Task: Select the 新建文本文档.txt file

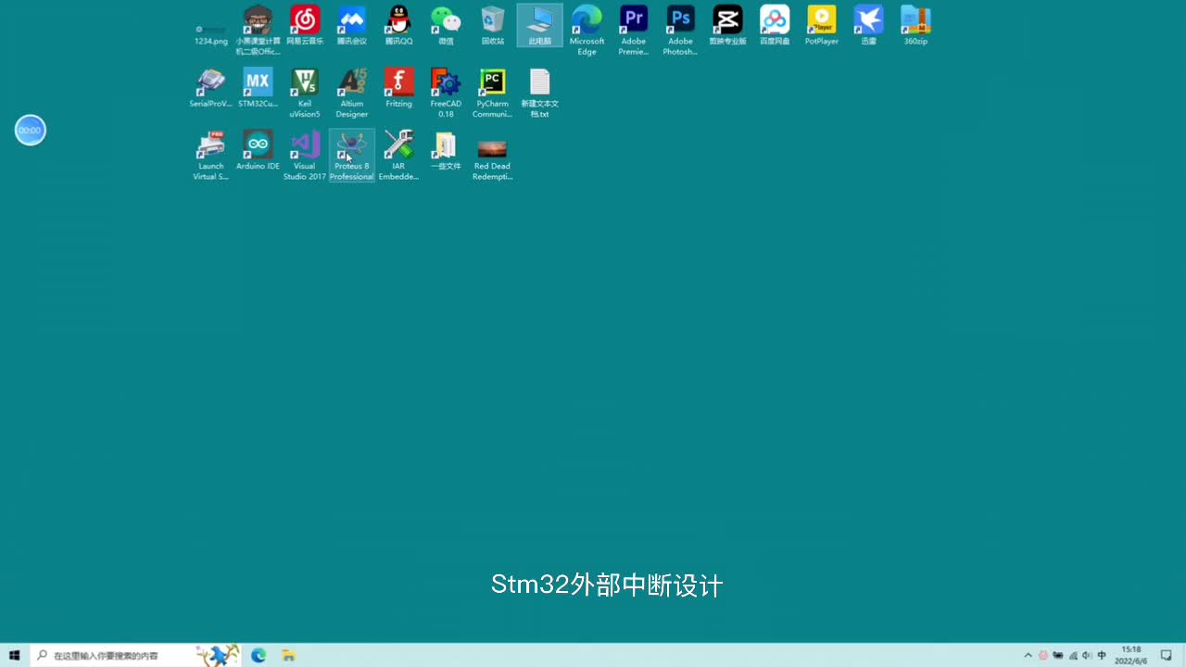Action: [539, 93]
